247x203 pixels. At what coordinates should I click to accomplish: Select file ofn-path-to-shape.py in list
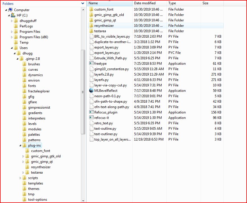(111, 101)
